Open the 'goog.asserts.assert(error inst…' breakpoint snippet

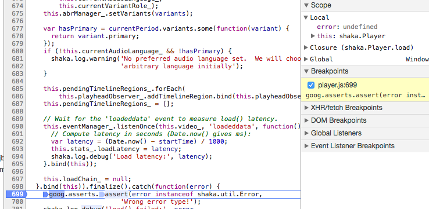[x=366, y=96]
